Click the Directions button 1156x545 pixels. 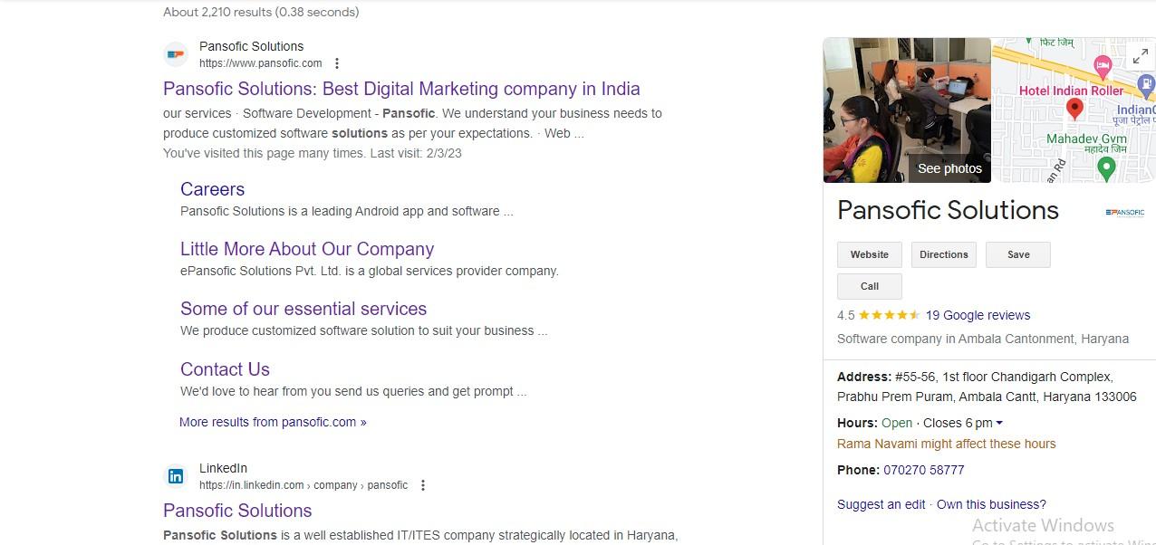(944, 254)
